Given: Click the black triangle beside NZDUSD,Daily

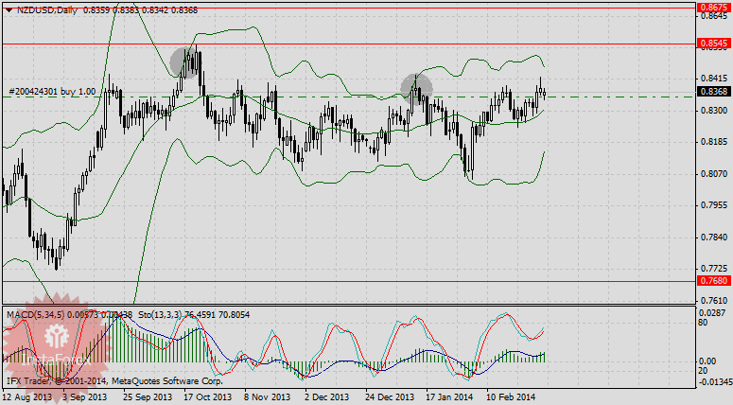Looking at the screenshot, I should point(9,9).
